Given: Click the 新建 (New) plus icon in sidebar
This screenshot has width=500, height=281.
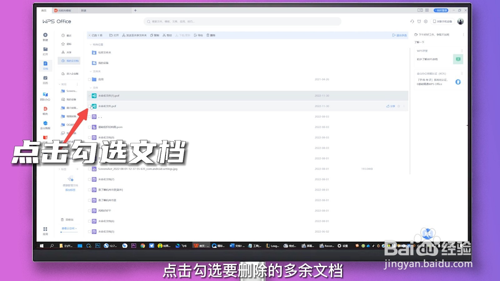Looking at the screenshot, I should click(x=45, y=35).
